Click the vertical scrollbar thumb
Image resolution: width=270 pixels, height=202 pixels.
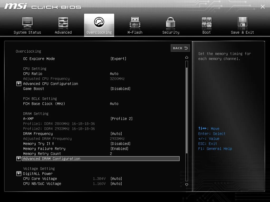point(187,110)
